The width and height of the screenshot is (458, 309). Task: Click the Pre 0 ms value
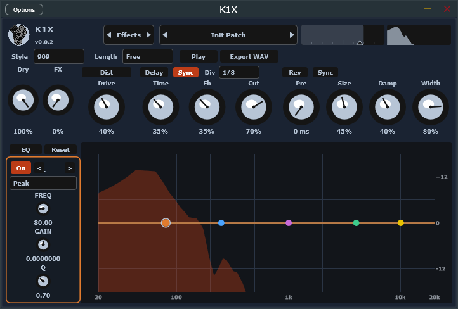[301, 132]
